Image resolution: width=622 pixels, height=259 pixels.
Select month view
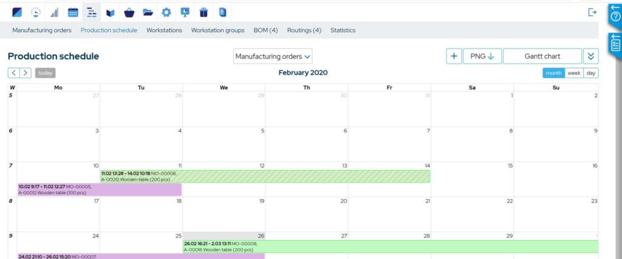pyautogui.click(x=553, y=73)
